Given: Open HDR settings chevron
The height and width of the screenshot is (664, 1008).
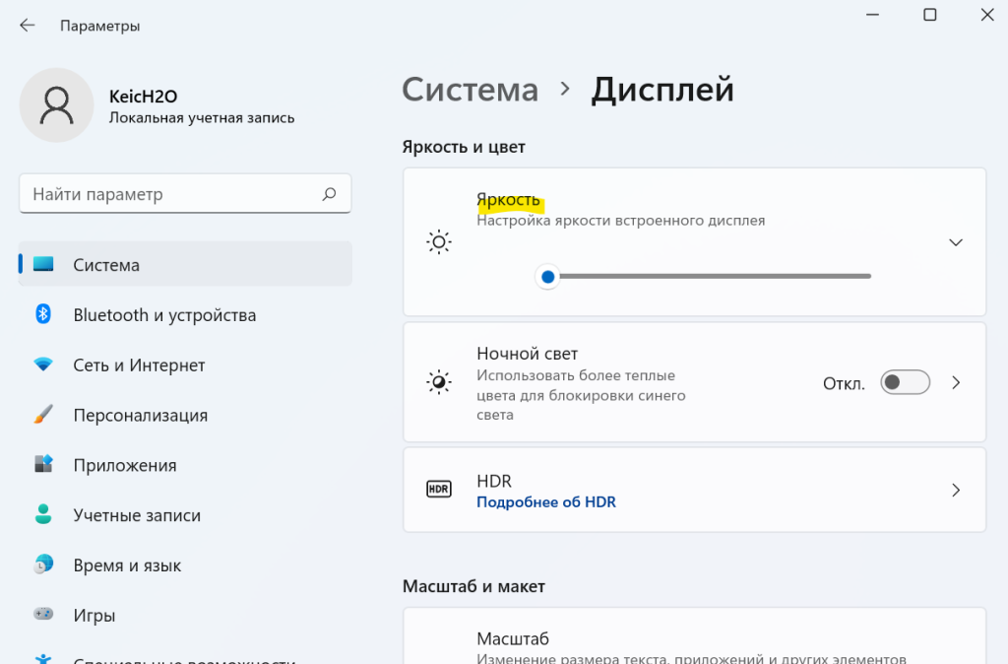Looking at the screenshot, I should coord(956,491).
